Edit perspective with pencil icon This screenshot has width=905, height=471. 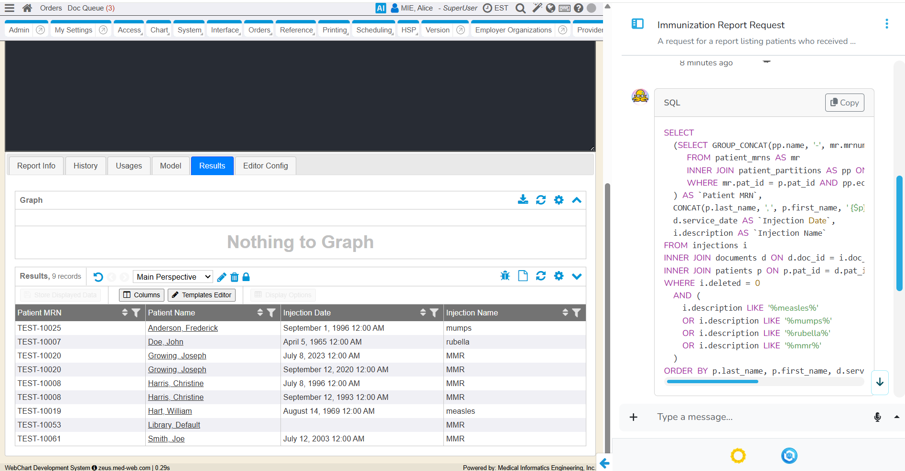[222, 277]
